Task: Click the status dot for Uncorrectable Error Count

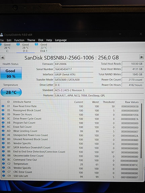Action: click(3, 155)
